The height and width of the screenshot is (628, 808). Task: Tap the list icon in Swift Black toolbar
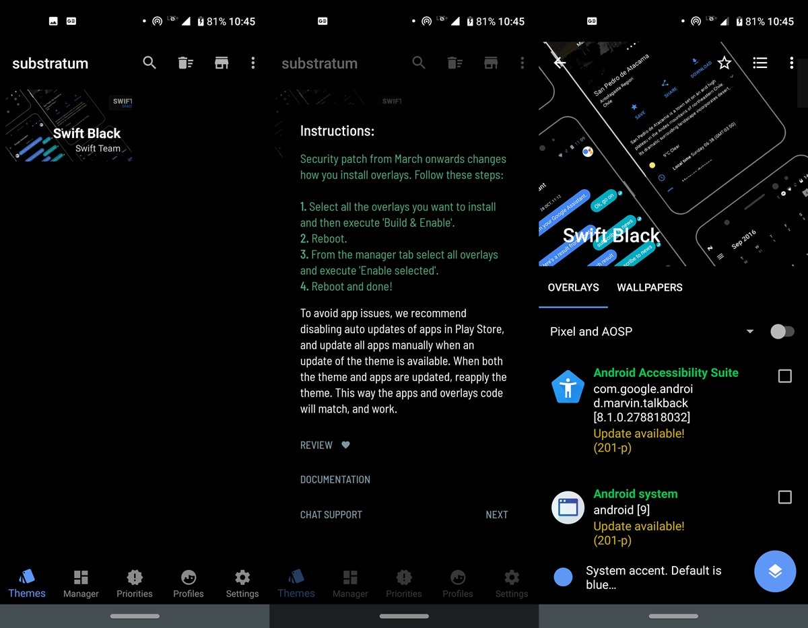(x=760, y=63)
